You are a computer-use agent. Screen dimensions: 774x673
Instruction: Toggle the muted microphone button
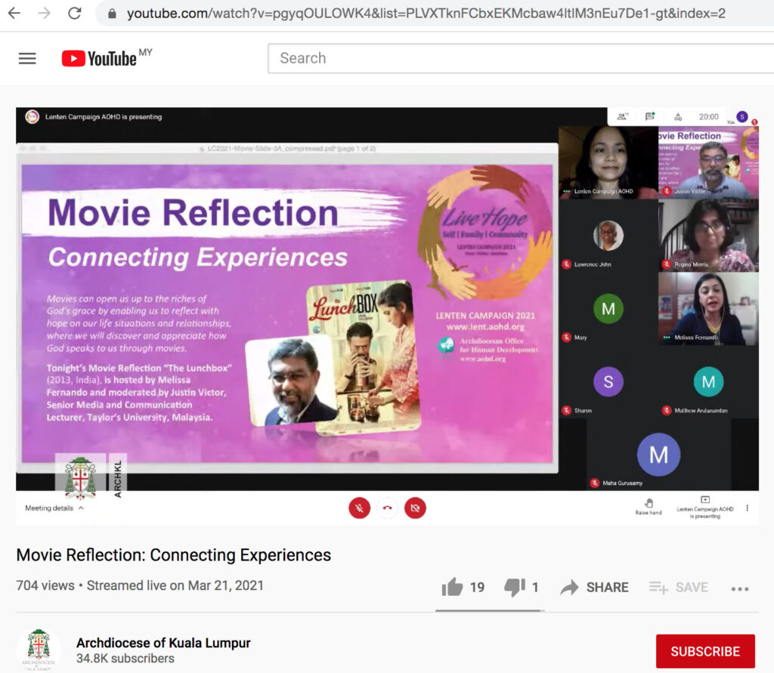pos(359,508)
